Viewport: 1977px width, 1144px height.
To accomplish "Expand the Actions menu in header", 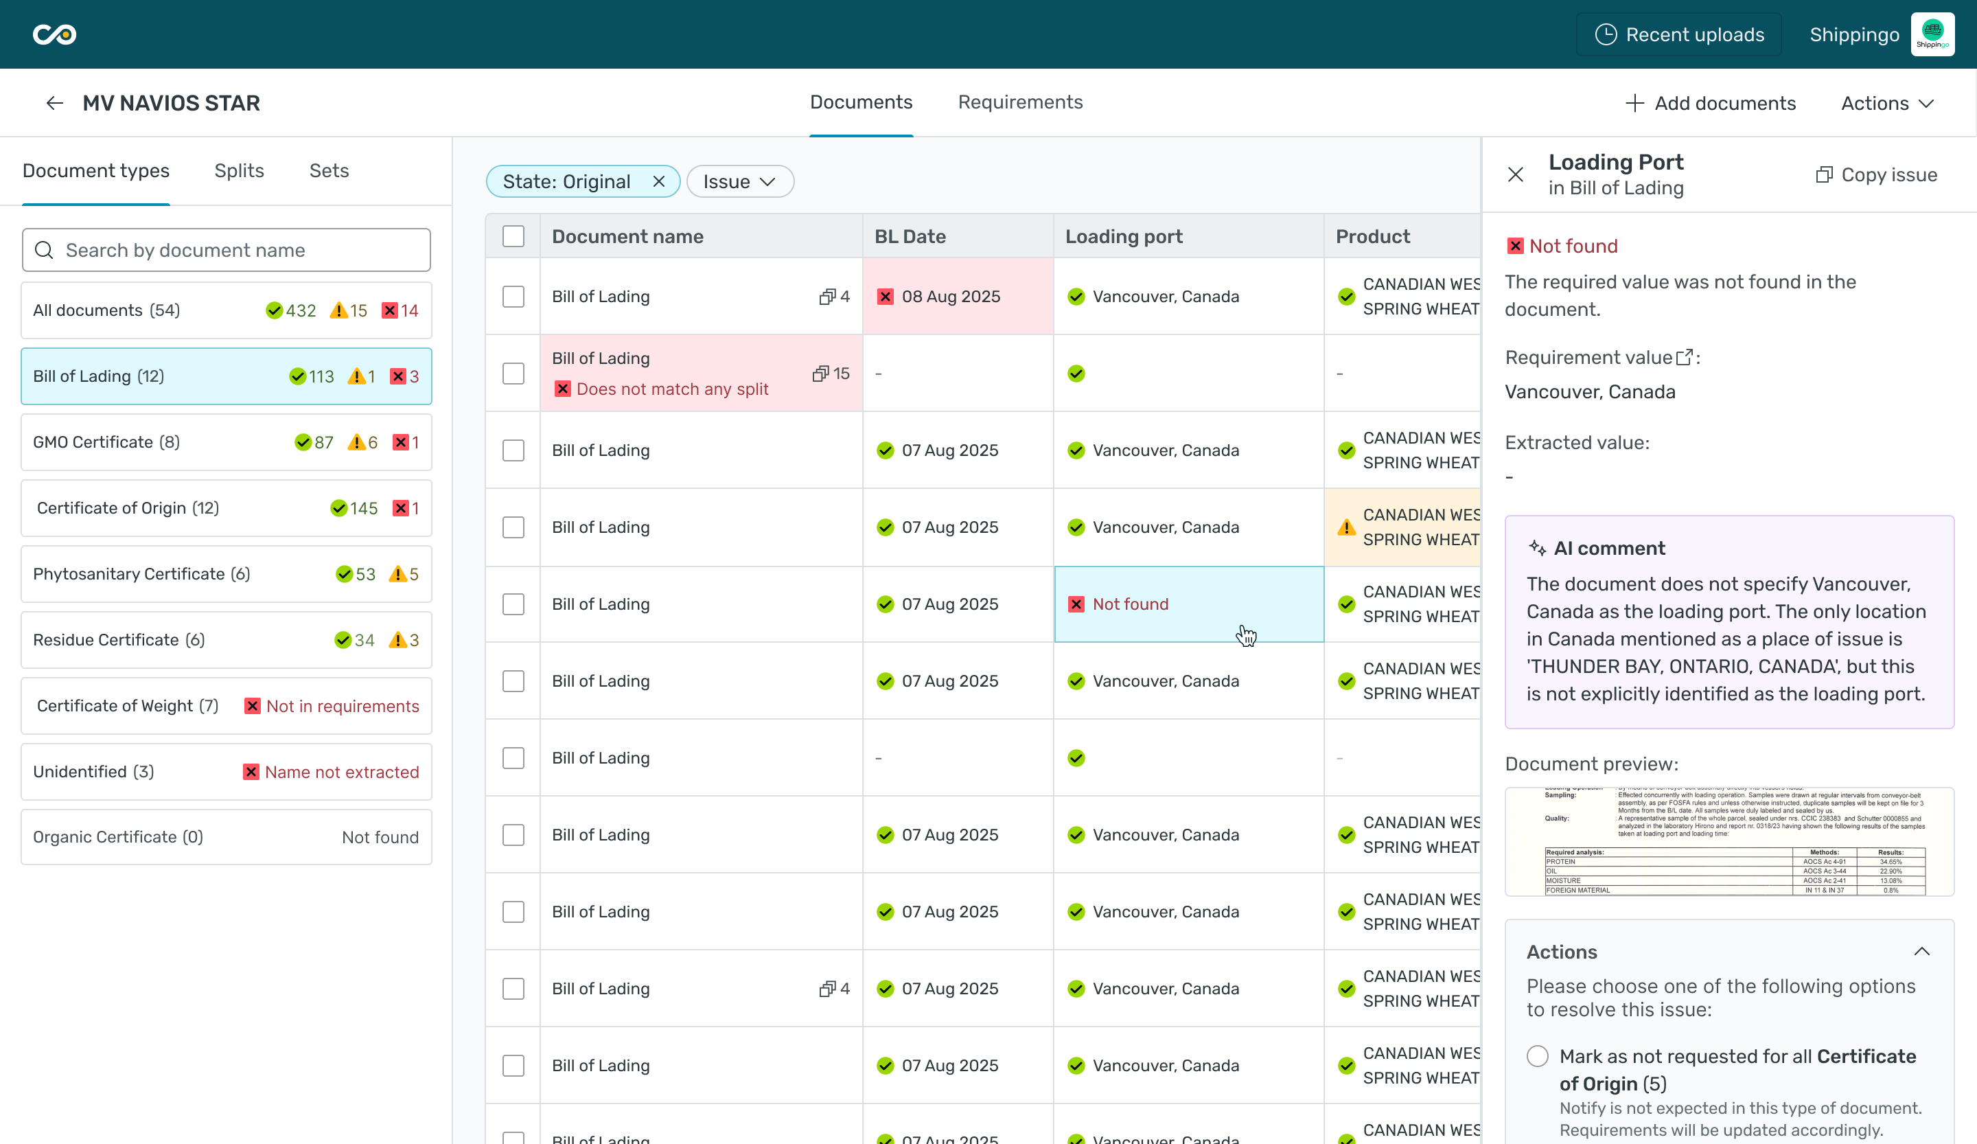I will [x=1887, y=103].
